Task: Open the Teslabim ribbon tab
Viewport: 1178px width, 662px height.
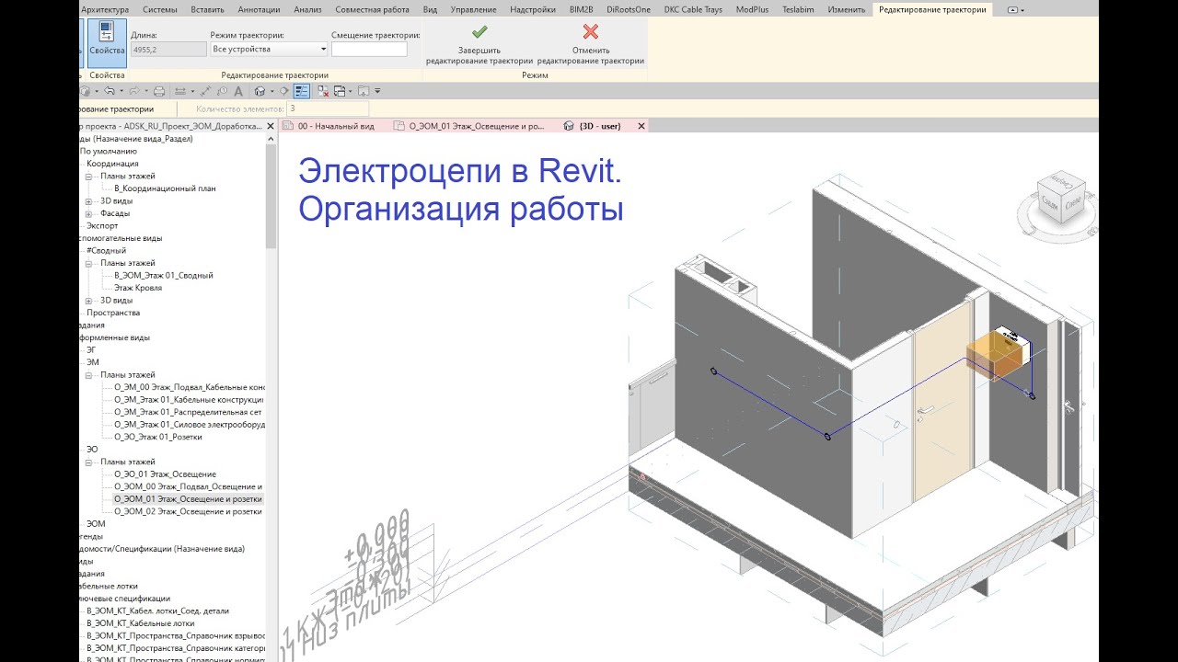Action: (797, 9)
